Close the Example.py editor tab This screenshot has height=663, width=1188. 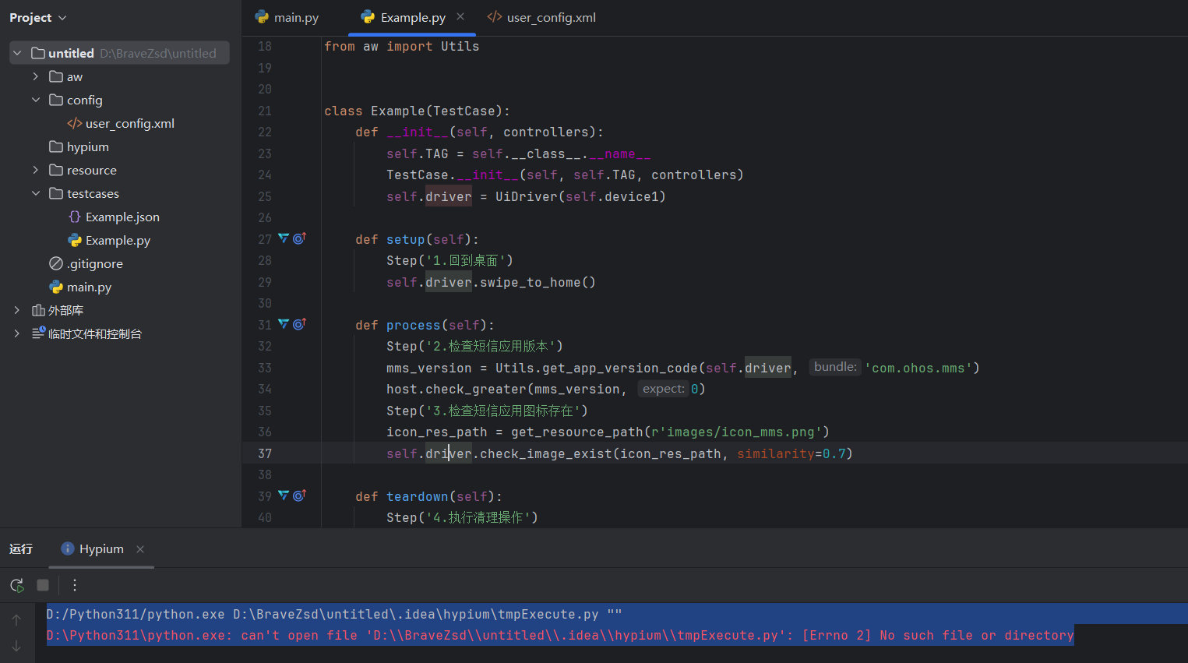click(x=460, y=16)
